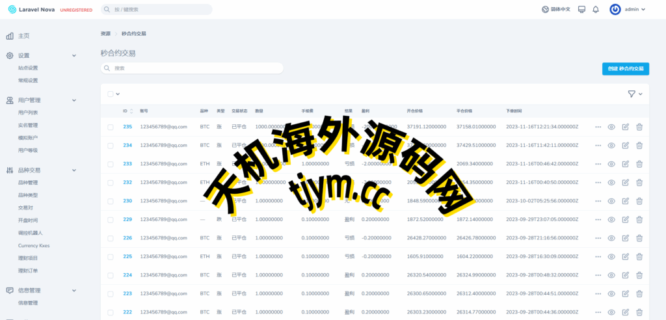Select the checkbox for row 224
This screenshot has width=666, height=320.
tap(111, 275)
